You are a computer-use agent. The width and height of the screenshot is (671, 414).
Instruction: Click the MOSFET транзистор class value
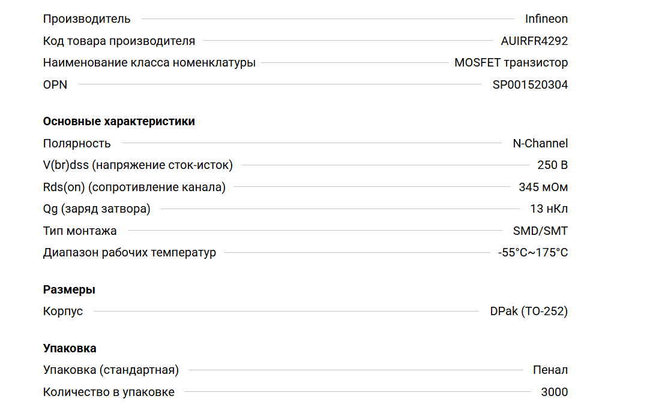pos(511,63)
